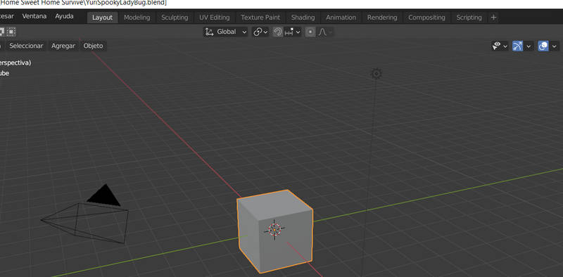Switch to the Scripting workspace tab
This screenshot has height=277, width=563.
(x=469, y=18)
